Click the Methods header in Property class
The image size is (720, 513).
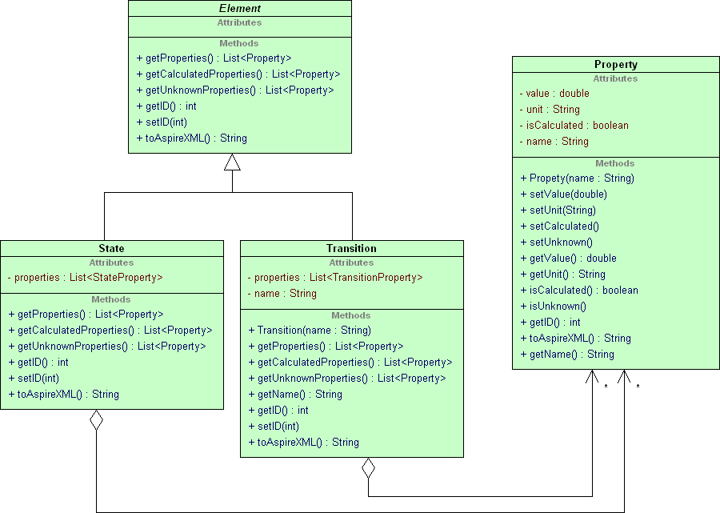(615, 163)
